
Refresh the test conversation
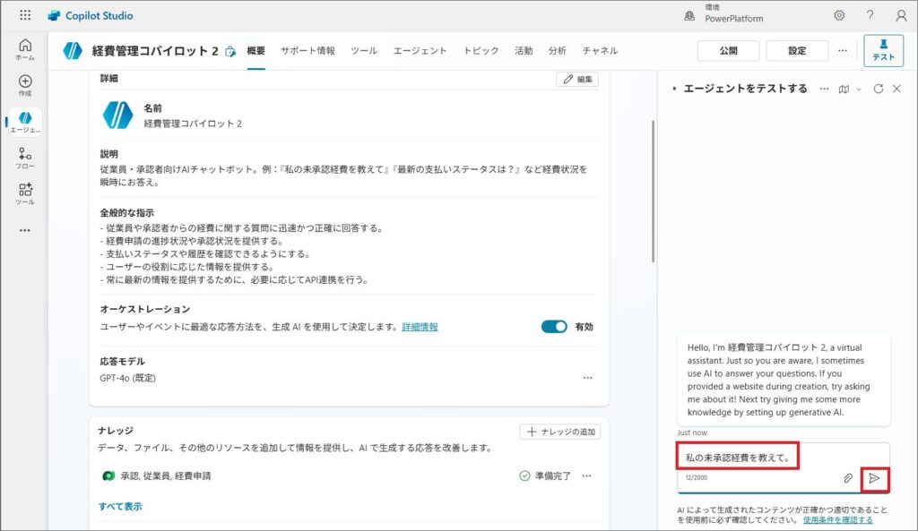pos(879,89)
